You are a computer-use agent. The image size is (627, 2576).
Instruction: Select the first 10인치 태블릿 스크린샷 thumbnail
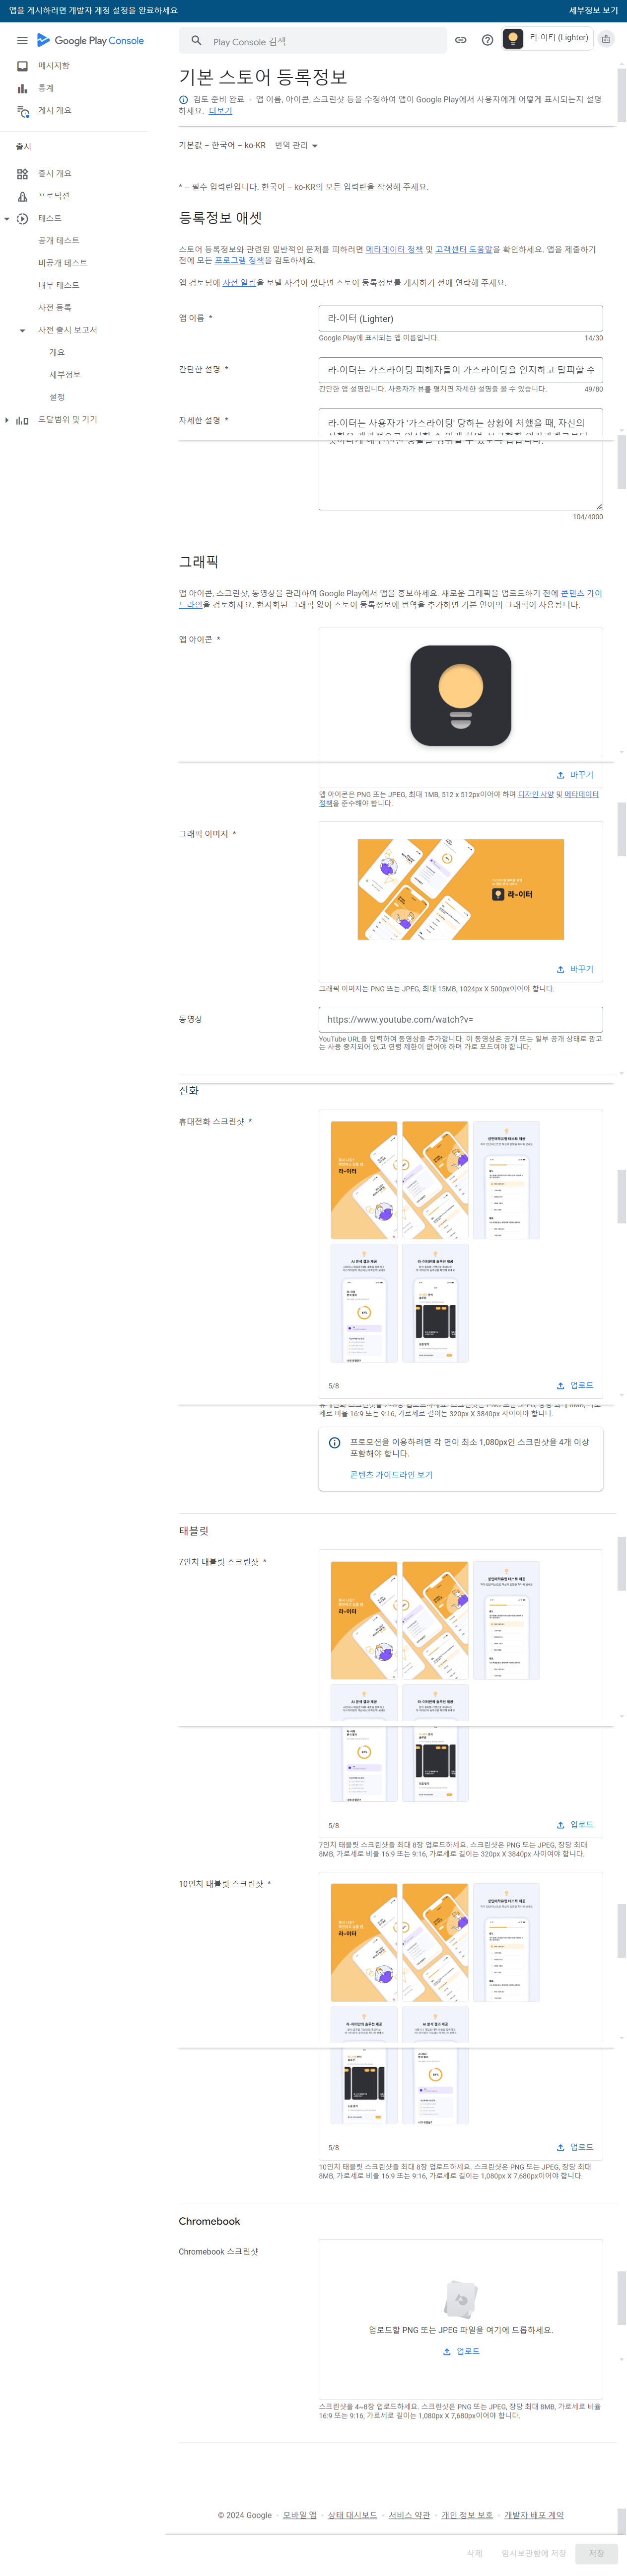click(x=364, y=1943)
